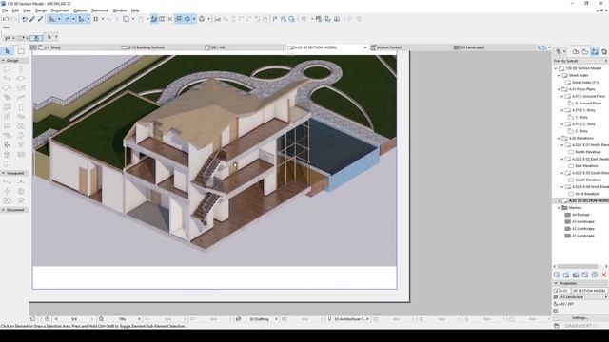Viewport: 609px width, 342px height.
Task: Click the Navigator popup icon at the top-right of the tab bar
Action: tap(541, 47)
